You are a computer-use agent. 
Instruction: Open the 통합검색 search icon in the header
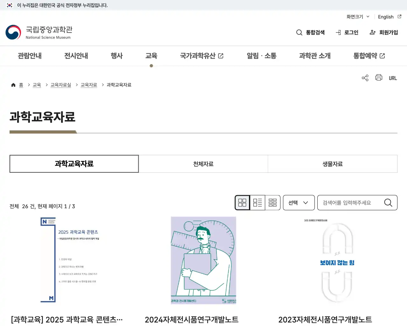[299, 32]
